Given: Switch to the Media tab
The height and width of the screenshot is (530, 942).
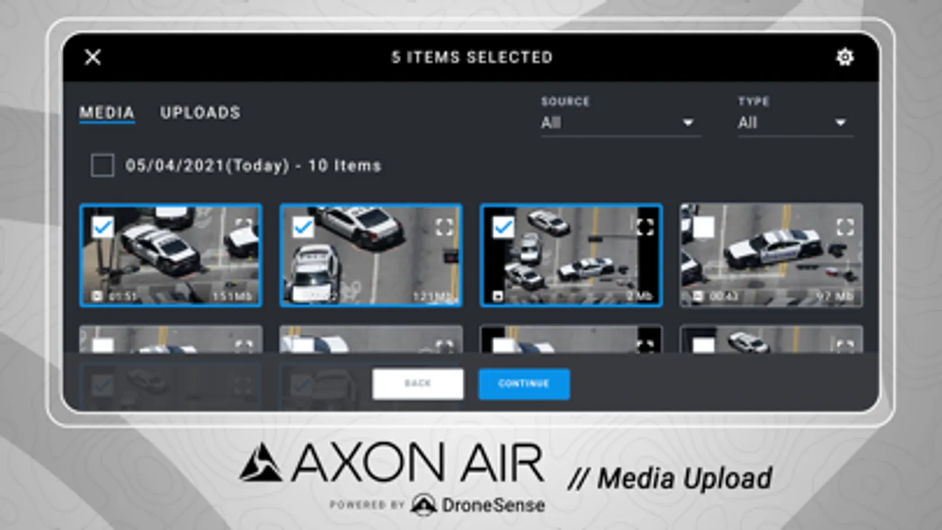Looking at the screenshot, I should pyautogui.click(x=107, y=112).
